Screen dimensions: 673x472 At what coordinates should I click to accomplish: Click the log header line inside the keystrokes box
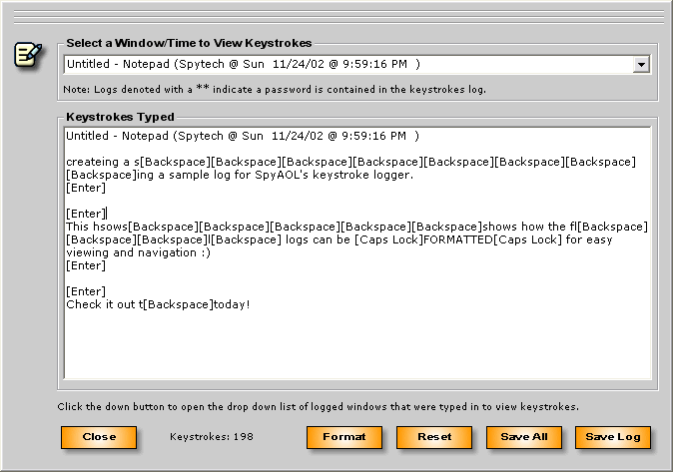[243, 136]
